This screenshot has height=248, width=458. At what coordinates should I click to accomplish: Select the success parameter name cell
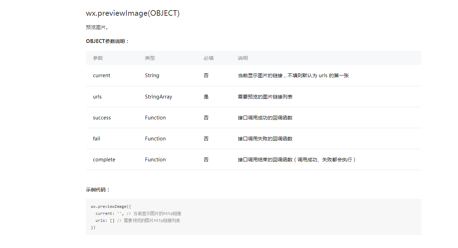click(102, 118)
